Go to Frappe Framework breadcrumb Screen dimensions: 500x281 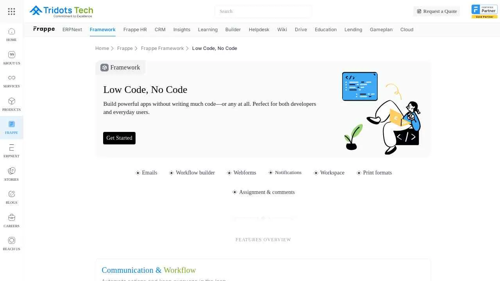click(x=162, y=48)
